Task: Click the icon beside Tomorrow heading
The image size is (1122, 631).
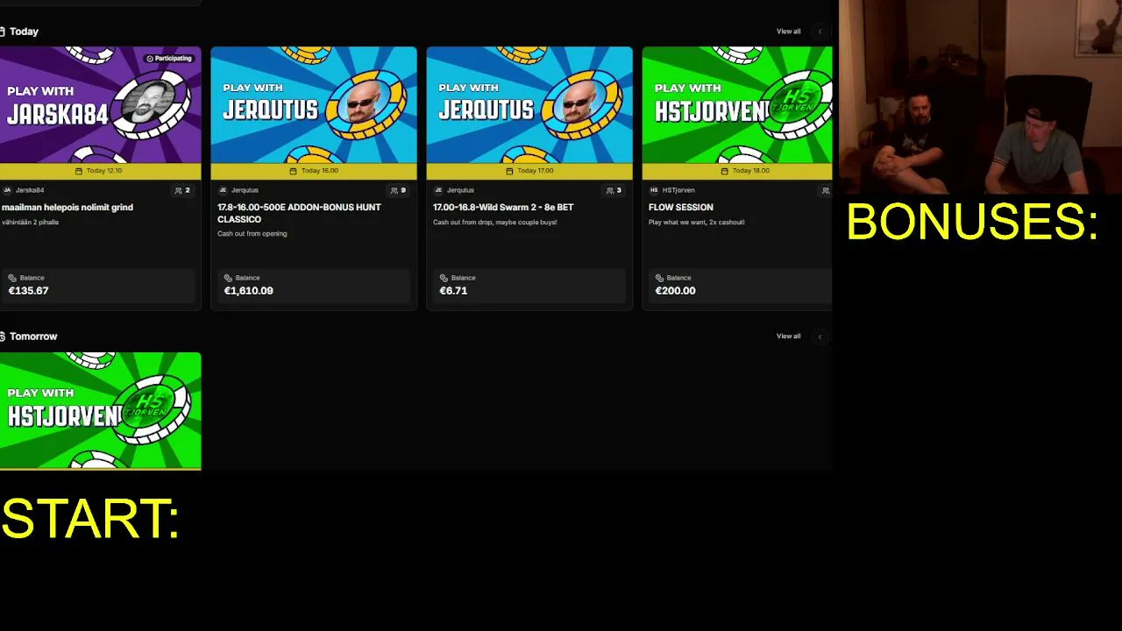Action: click(3, 337)
